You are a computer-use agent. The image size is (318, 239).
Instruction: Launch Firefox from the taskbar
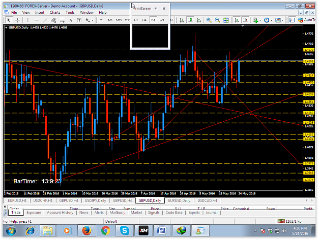pyautogui.click(x=86, y=231)
